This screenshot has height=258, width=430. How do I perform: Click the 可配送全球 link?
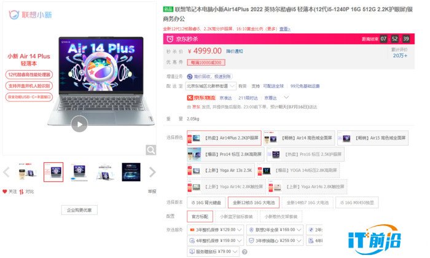273,86
